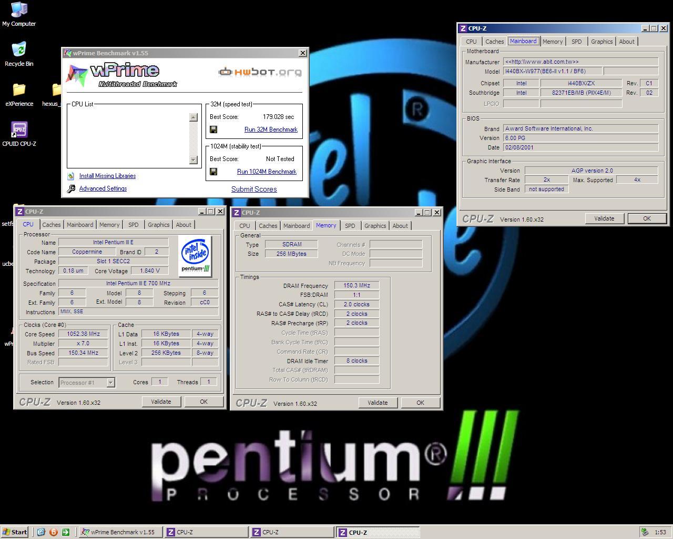Open Memory tab in Mainboard window
673x539 pixels.
(x=553, y=42)
